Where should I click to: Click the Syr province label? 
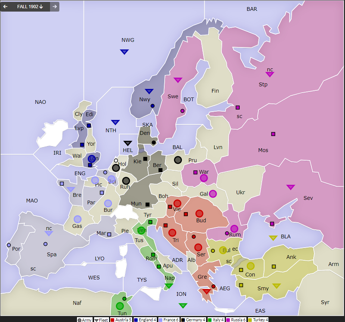(x=325, y=302)
